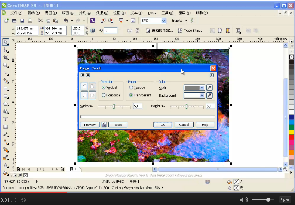
Task: Choose the red palette swatch
Action: click(x=291, y=137)
